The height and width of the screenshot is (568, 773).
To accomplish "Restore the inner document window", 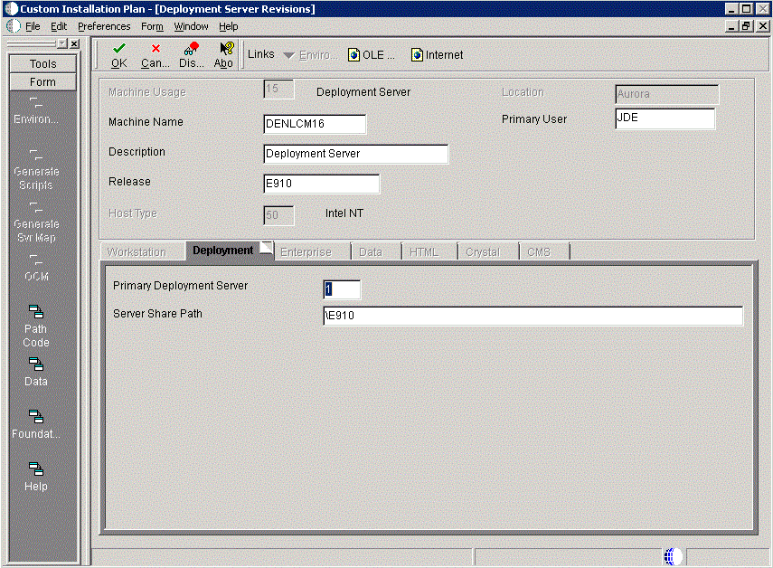I will (x=747, y=26).
